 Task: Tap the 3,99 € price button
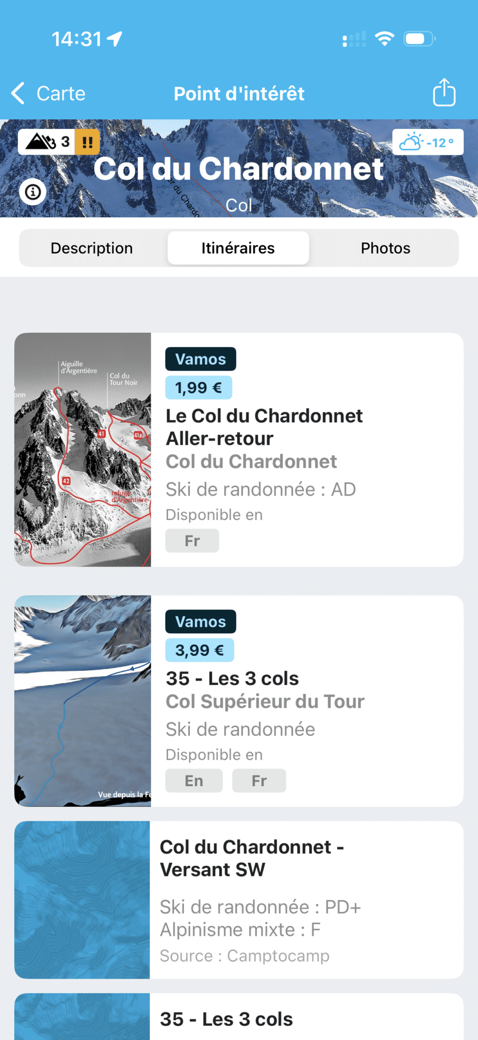point(199,651)
